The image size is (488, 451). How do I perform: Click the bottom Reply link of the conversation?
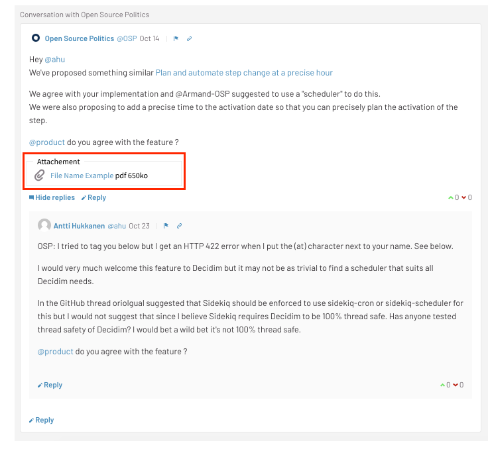pos(41,420)
